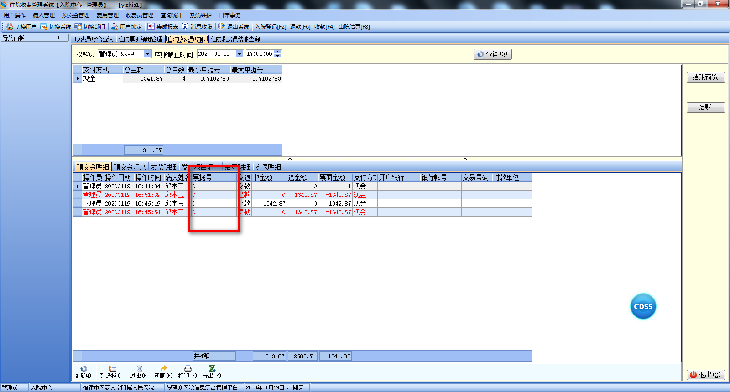This screenshot has height=392, width=730.
Task: Open 列选择 column chooser in bottom toolbar
Action: (x=112, y=372)
